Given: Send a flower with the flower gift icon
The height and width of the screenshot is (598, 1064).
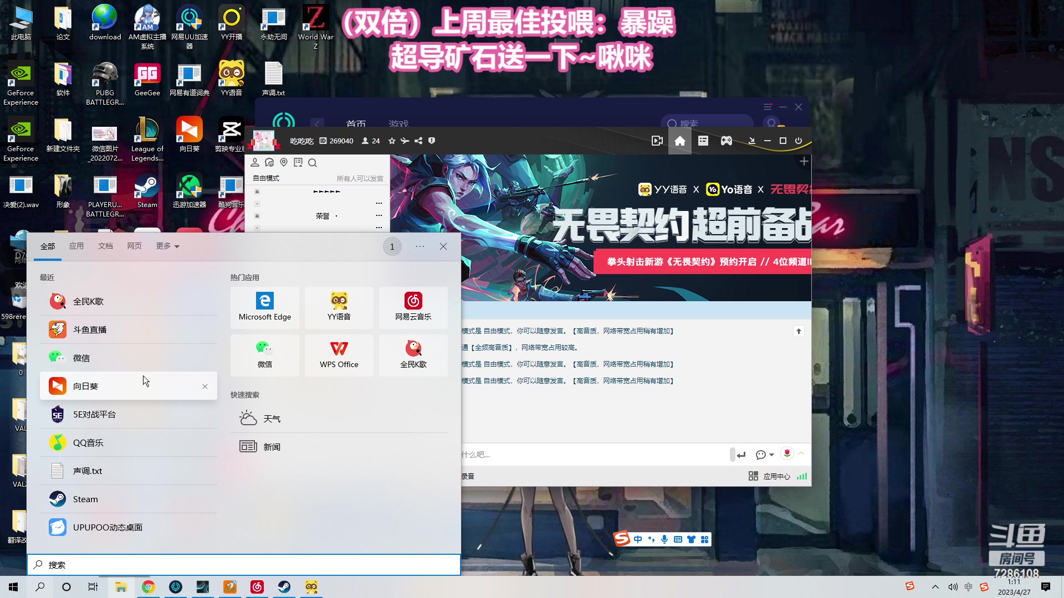Looking at the screenshot, I should tap(787, 453).
